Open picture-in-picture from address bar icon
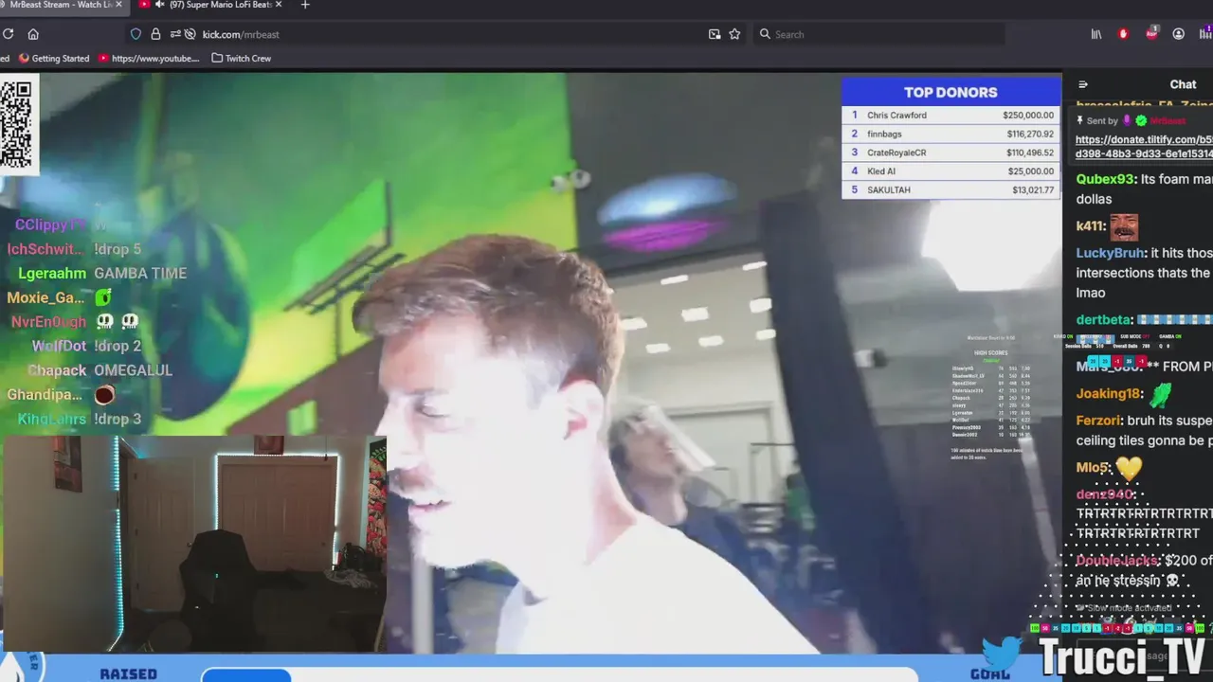This screenshot has width=1213, height=682. click(715, 34)
